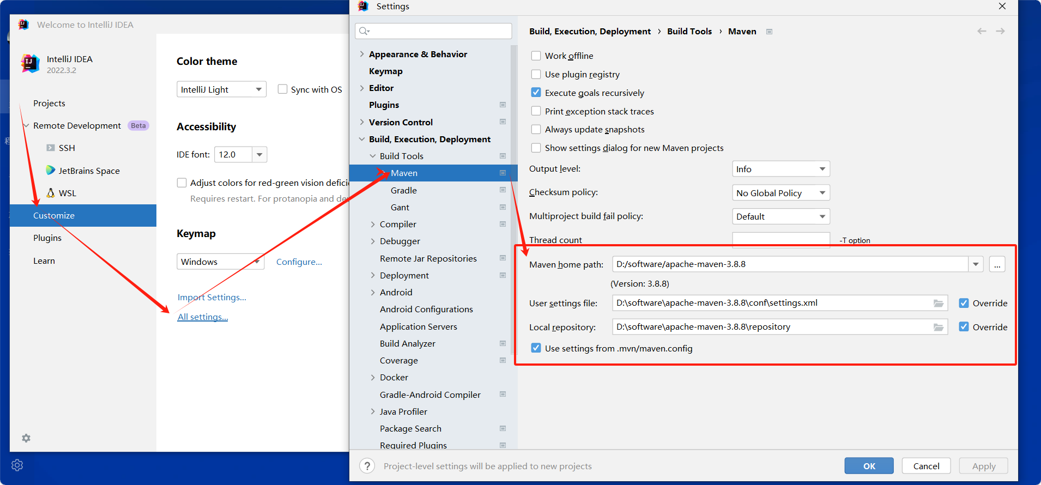1041x485 pixels.
Task: Click the navigate forward arrow in Settings
Action: (1000, 31)
